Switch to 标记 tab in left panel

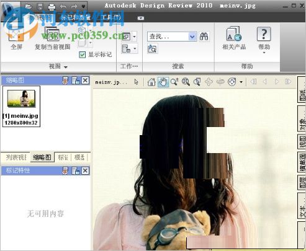63,157
